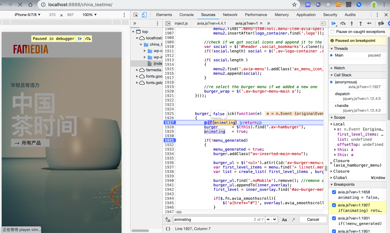
Task: Click the horizontal scrollbar under the code
Action: [x=179, y=212]
